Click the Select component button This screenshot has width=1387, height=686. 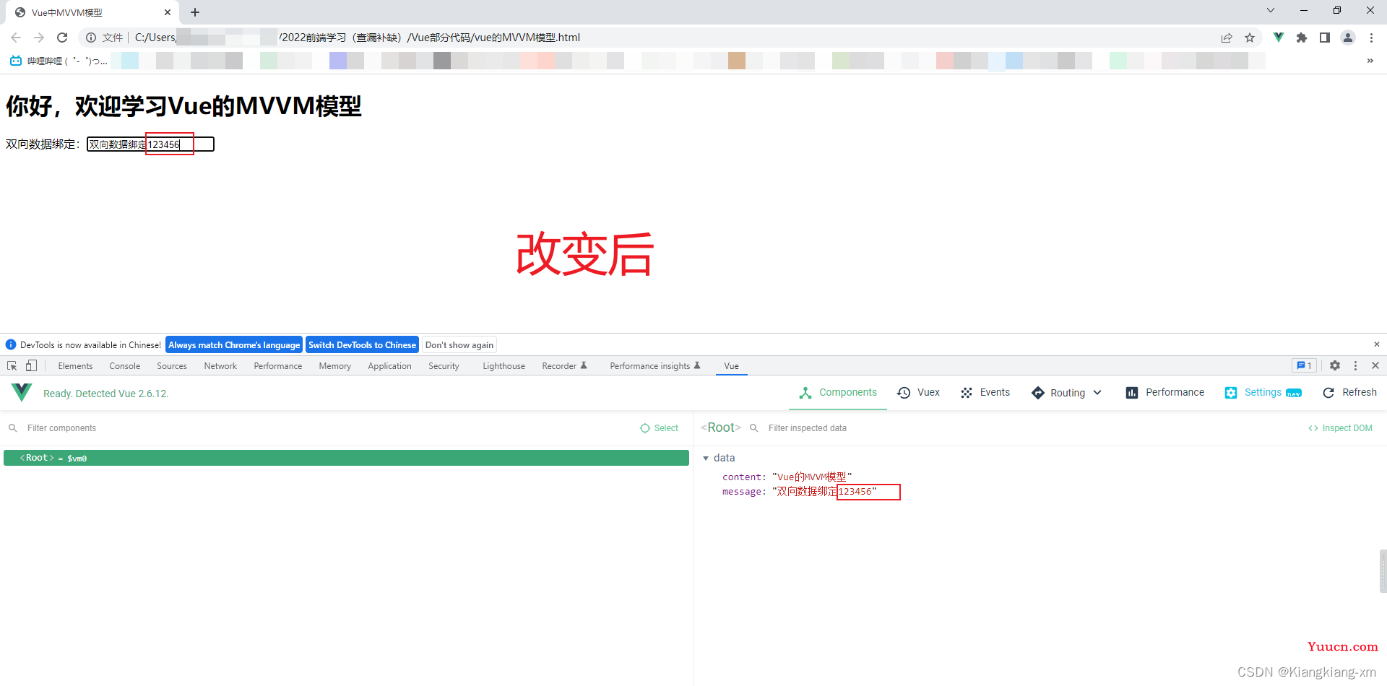[x=660, y=428]
